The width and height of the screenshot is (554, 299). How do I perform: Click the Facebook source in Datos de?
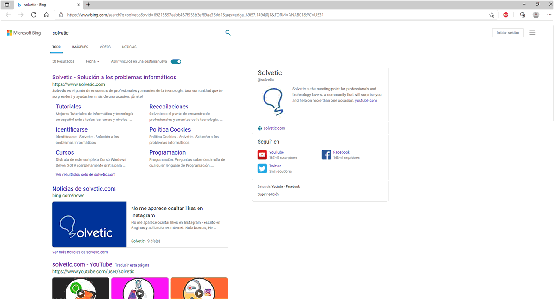tap(293, 187)
